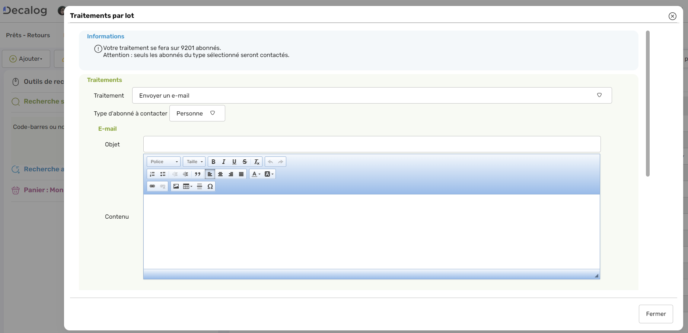
Task: Click the Fermer button
Action: point(656,314)
